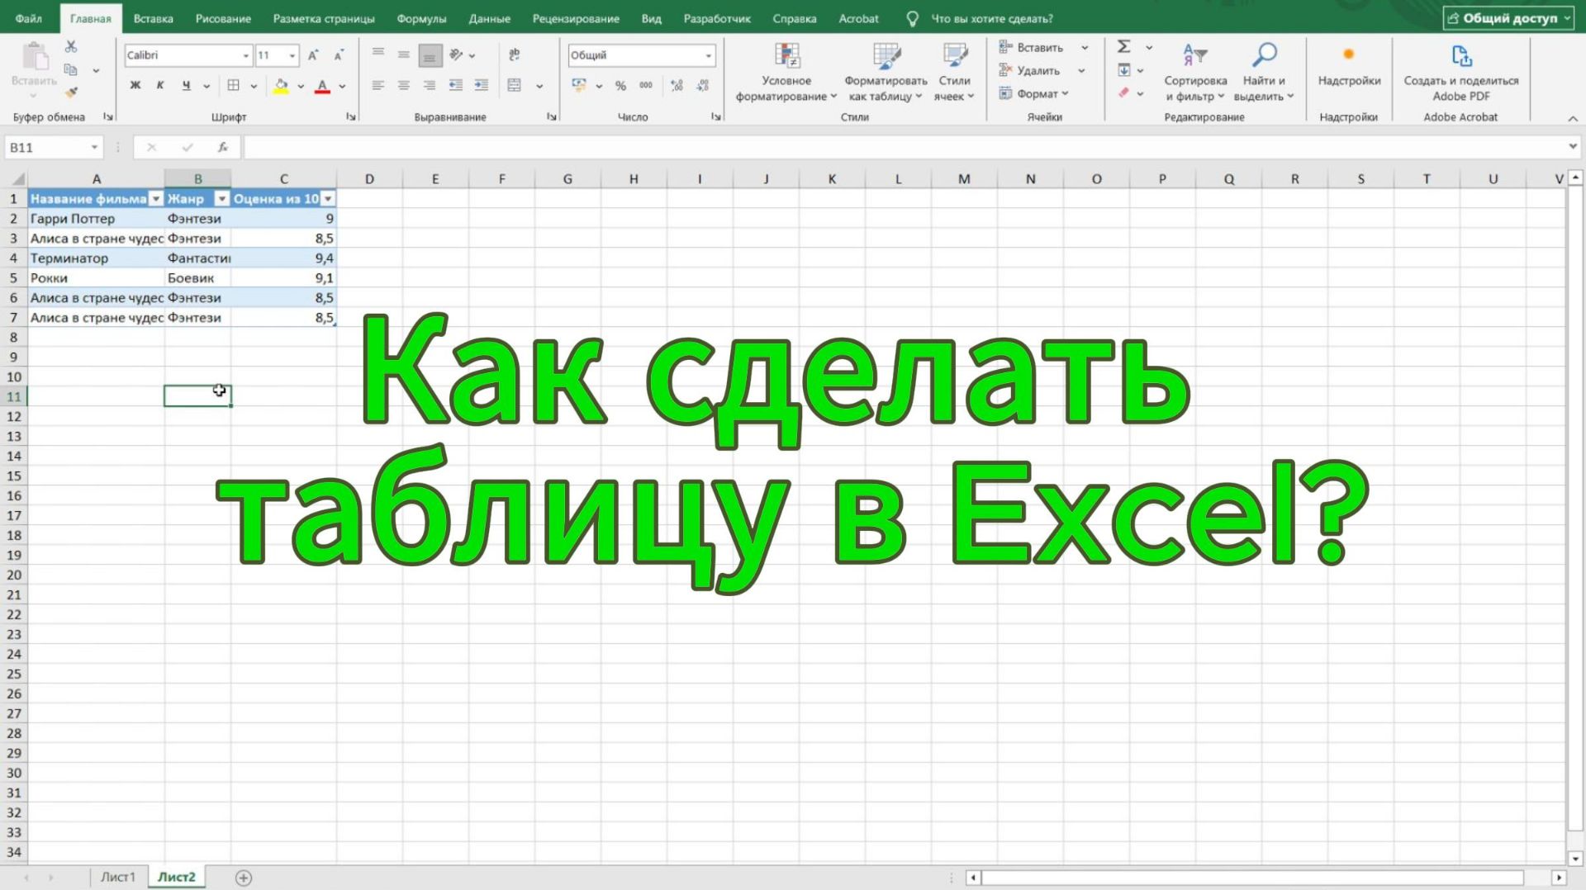1586x890 pixels.
Task: Click the Increase Indent icon
Action: click(482, 85)
